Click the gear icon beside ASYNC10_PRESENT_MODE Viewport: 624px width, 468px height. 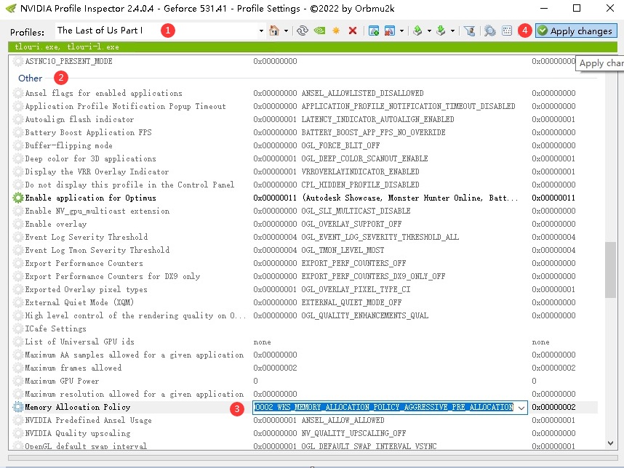pyautogui.click(x=18, y=61)
